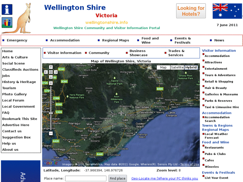The height and width of the screenshot is (182, 243).
Task: Zoom in with the map plus button
Action: [x=51, y=83]
